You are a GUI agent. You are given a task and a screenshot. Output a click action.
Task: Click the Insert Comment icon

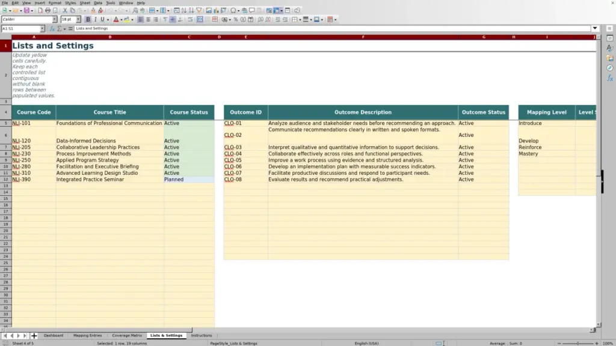pyautogui.click(x=252, y=11)
